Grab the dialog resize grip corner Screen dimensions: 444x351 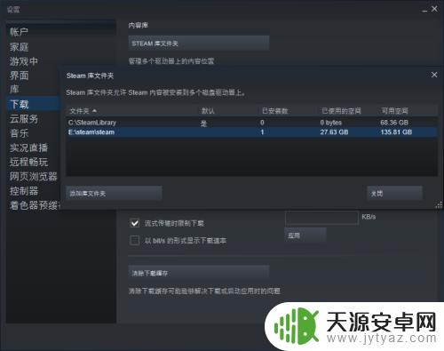(440, 205)
